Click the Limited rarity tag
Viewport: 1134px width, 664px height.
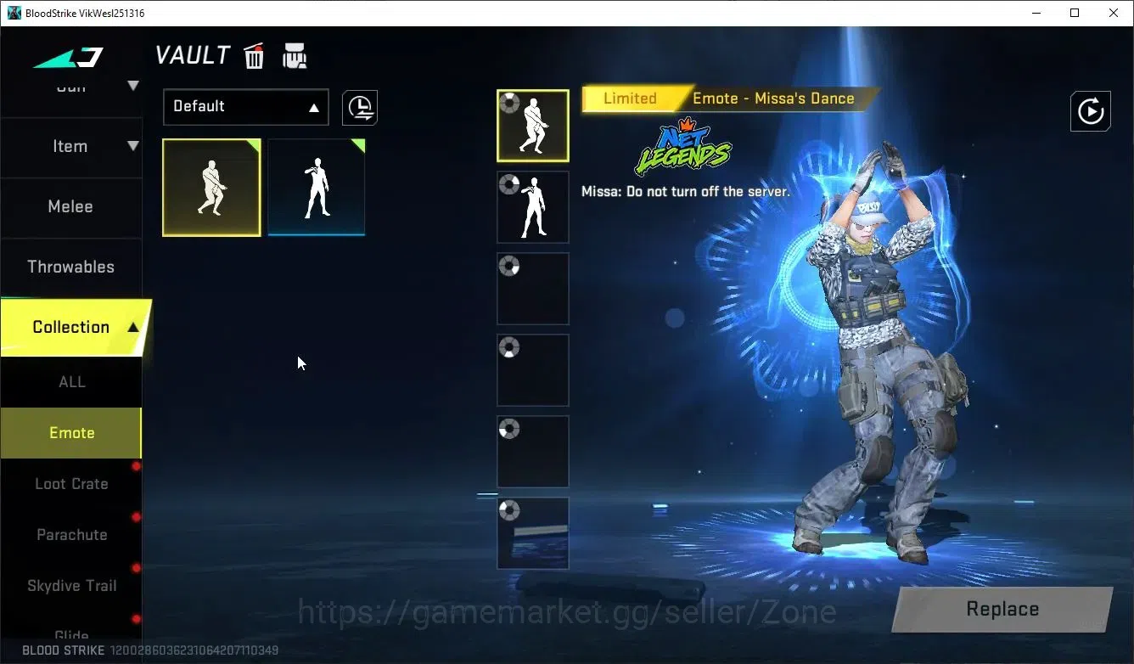pos(630,98)
